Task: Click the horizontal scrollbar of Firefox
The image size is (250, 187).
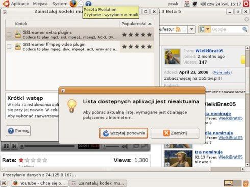Action: tap(123, 169)
